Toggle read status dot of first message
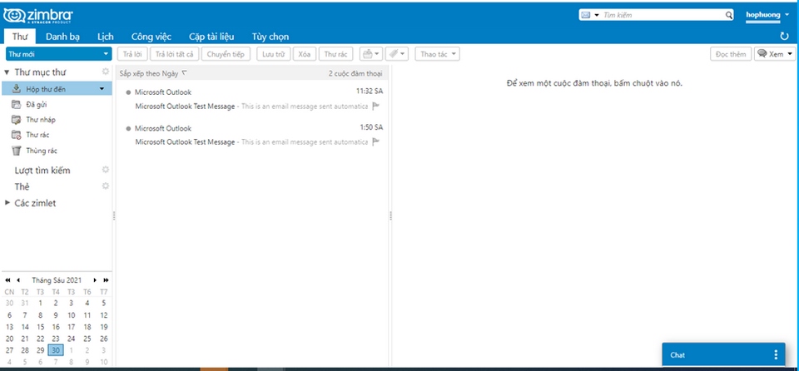 tap(127, 92)
